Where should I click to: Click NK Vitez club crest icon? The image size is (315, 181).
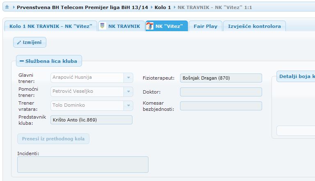click(x=150, y=26)
